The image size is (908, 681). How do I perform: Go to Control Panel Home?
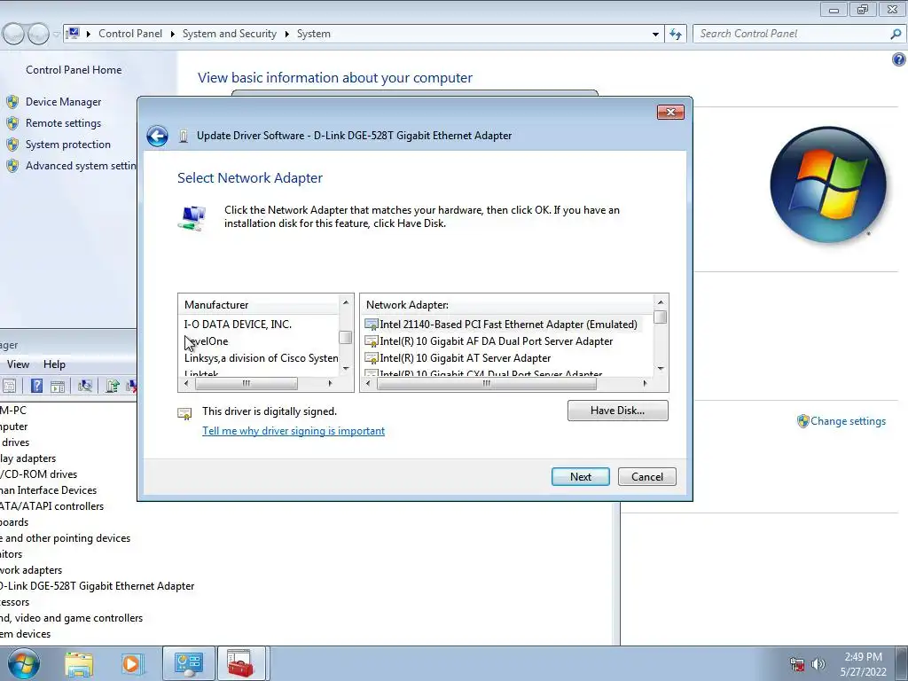coord(74,70)
